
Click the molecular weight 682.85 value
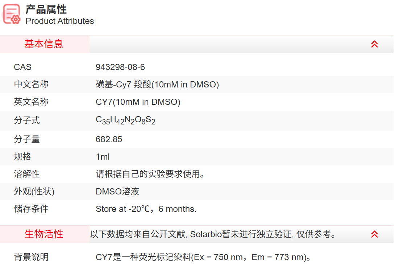click(x=109, y=139)
